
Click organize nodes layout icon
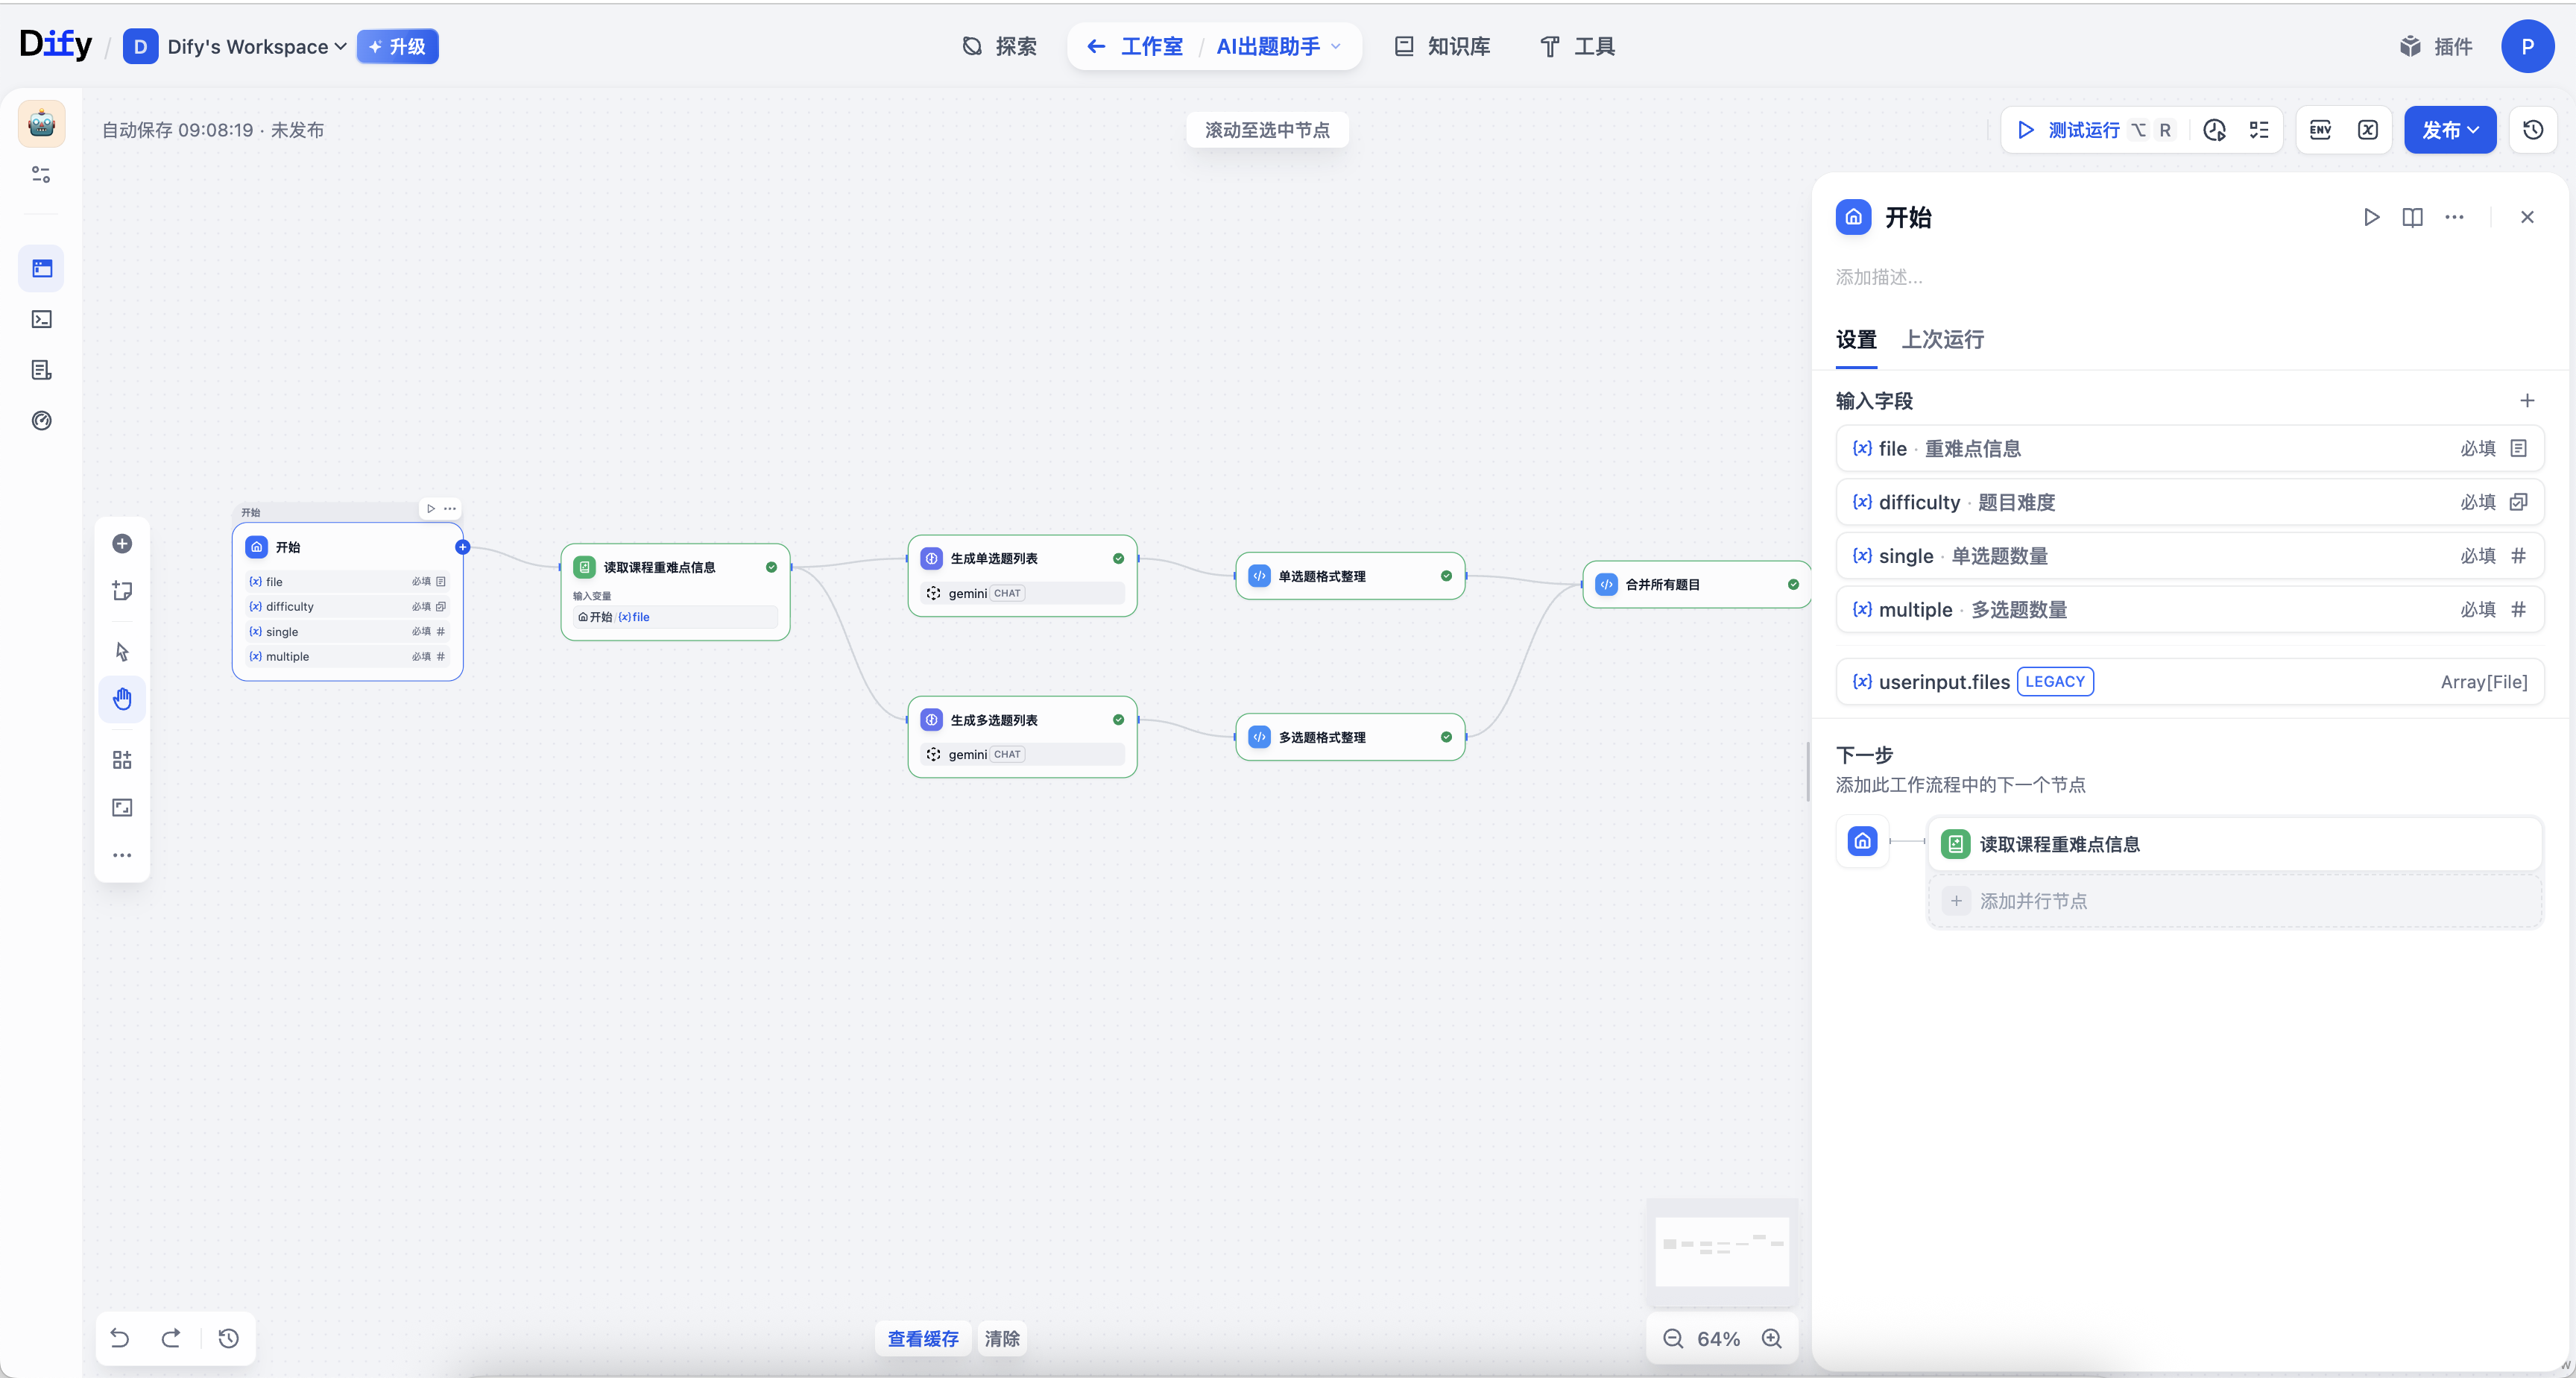pyautogui.click(x=122, y=761)
